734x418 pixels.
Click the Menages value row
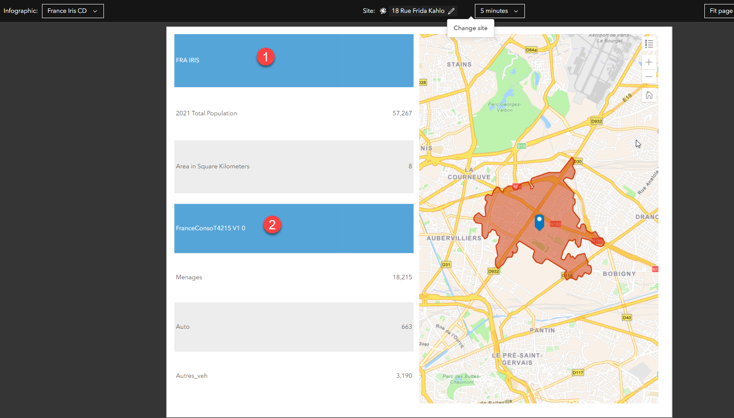tap(294, 277)
